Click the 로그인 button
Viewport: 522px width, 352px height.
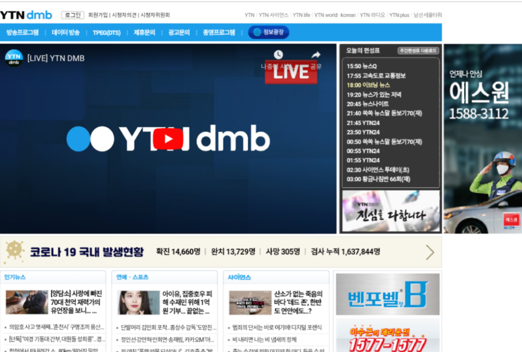pyautogui.click(x=72, y=15)
